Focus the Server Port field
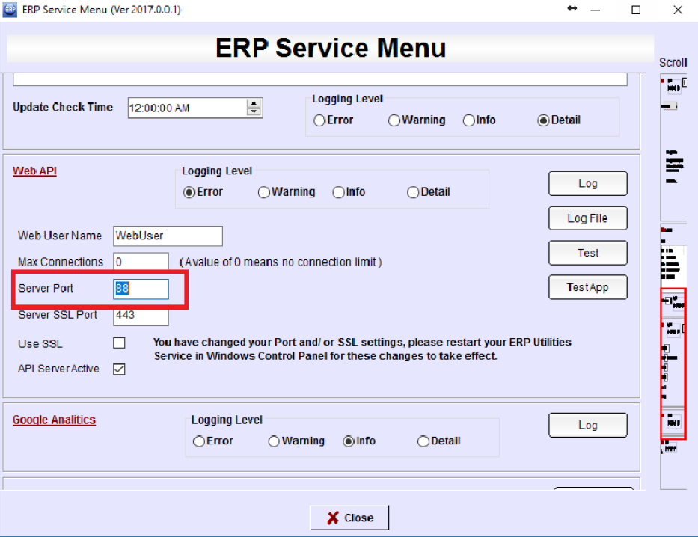The height and width of the screenshot is (537, 698). (x=141, y=289)
